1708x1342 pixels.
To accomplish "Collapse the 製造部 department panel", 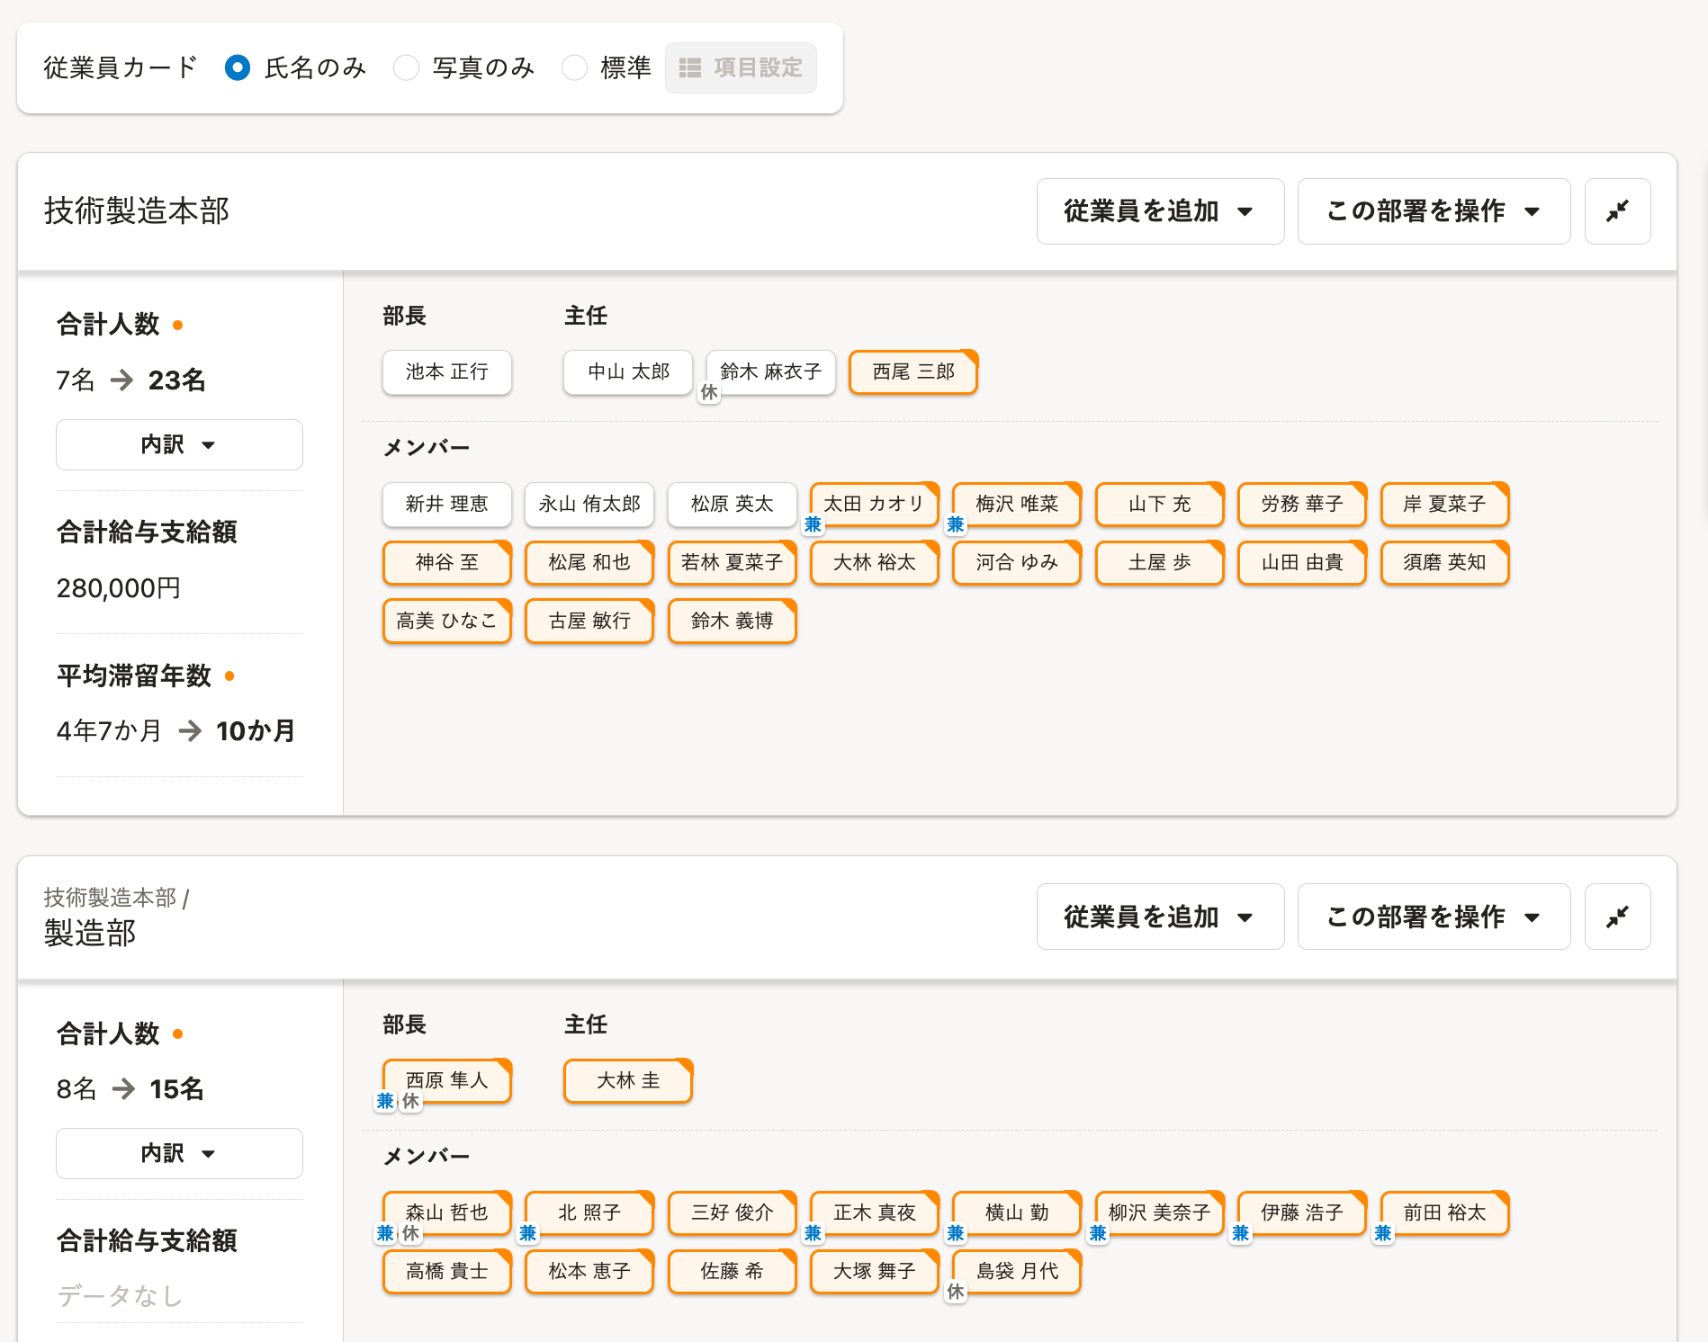I will click(x=1617, y=917).
